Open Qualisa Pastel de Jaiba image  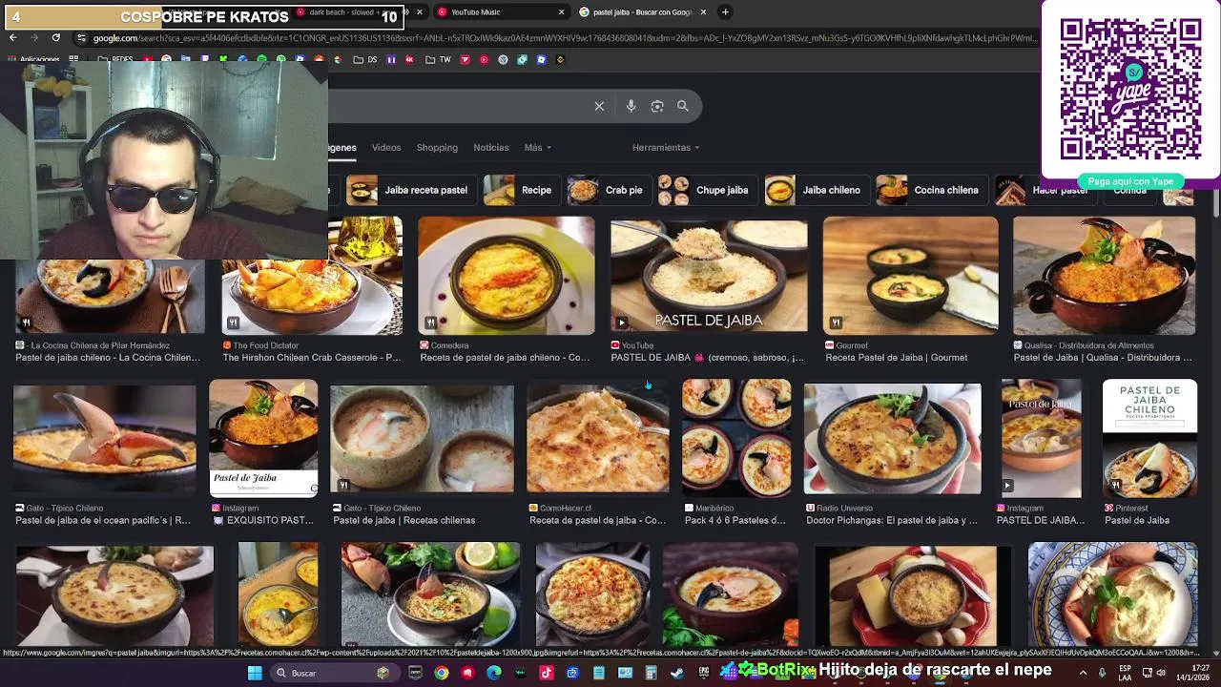1105,276
